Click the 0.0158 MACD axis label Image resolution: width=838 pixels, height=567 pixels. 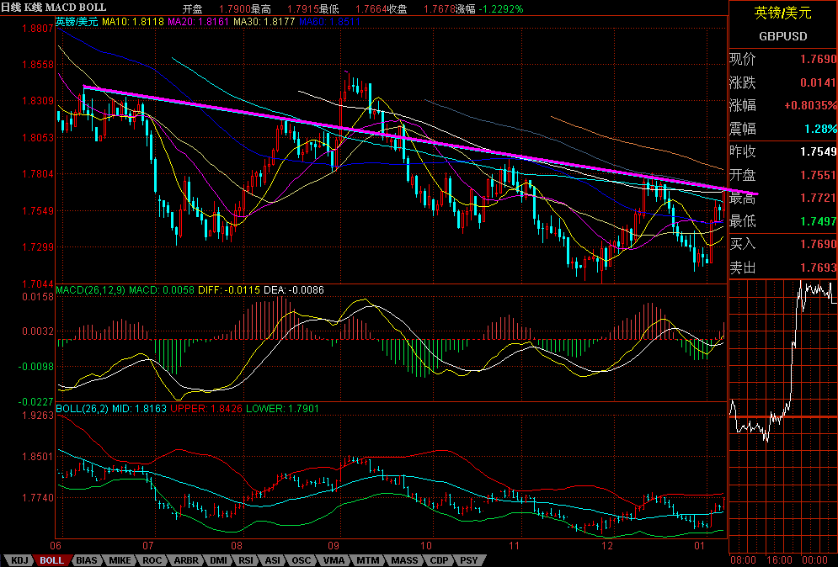click(x=38, y=296)
